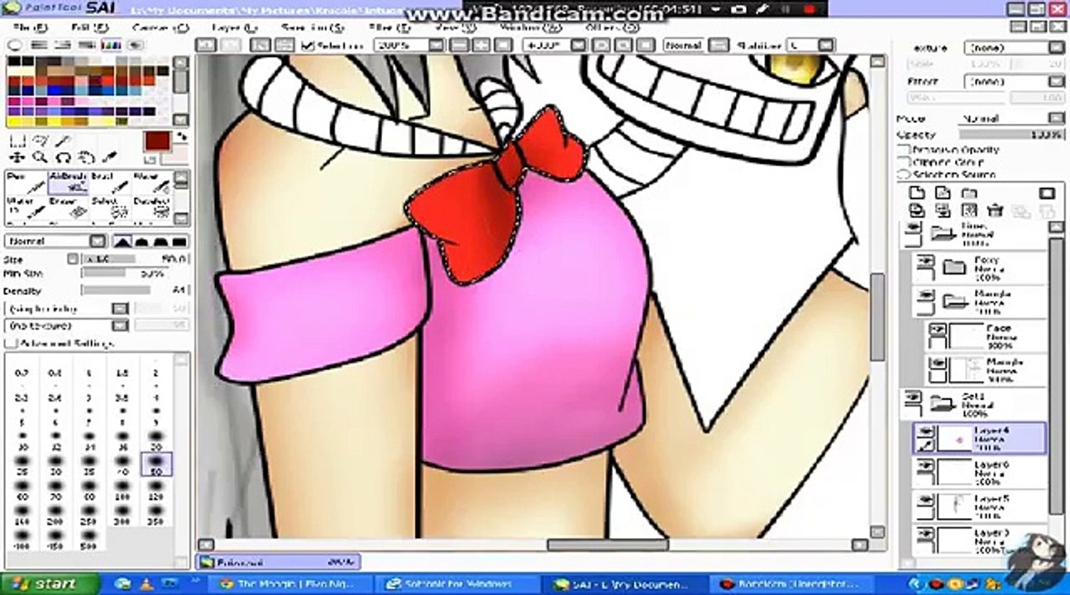Screen dimensions: 1070x595
Task: Show the Color Wheel panel icon
Action: [x=15, y=45]
